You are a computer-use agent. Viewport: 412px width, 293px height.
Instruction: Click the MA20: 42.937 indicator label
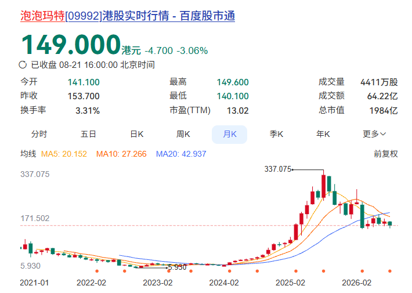point(181,154)
